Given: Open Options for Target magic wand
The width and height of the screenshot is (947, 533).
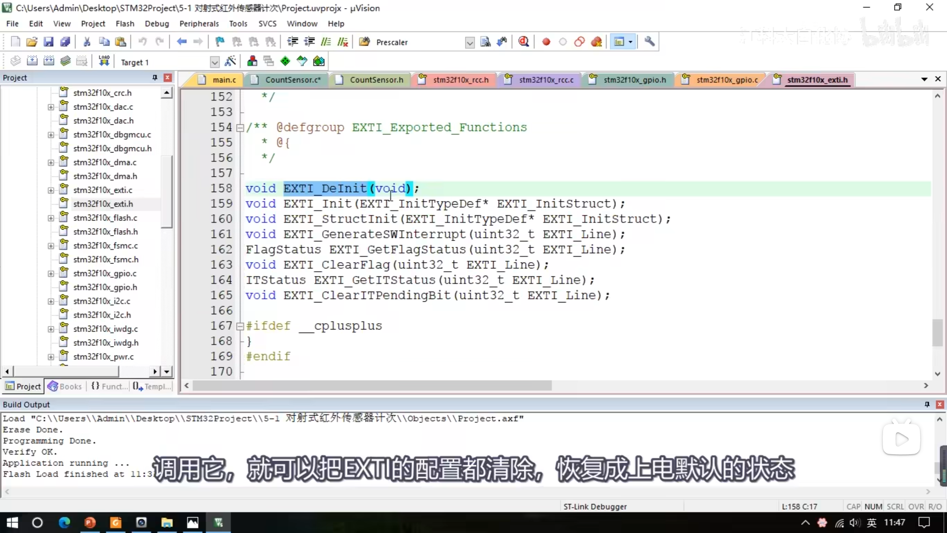Looking at the screenshot, I should tap(230, 61).
